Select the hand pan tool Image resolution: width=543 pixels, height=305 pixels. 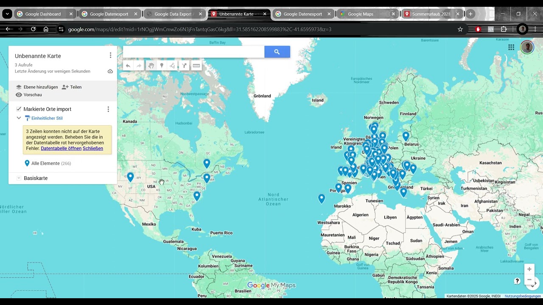(x=151, y=66)
